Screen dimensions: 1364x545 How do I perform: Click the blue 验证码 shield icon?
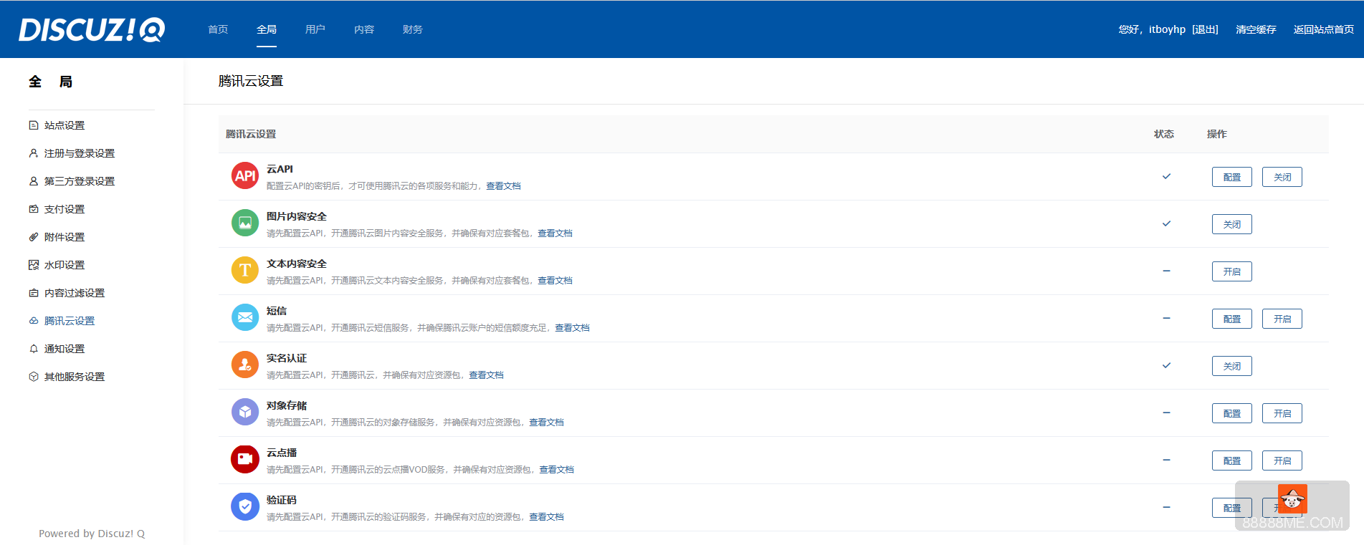point(245,506)
